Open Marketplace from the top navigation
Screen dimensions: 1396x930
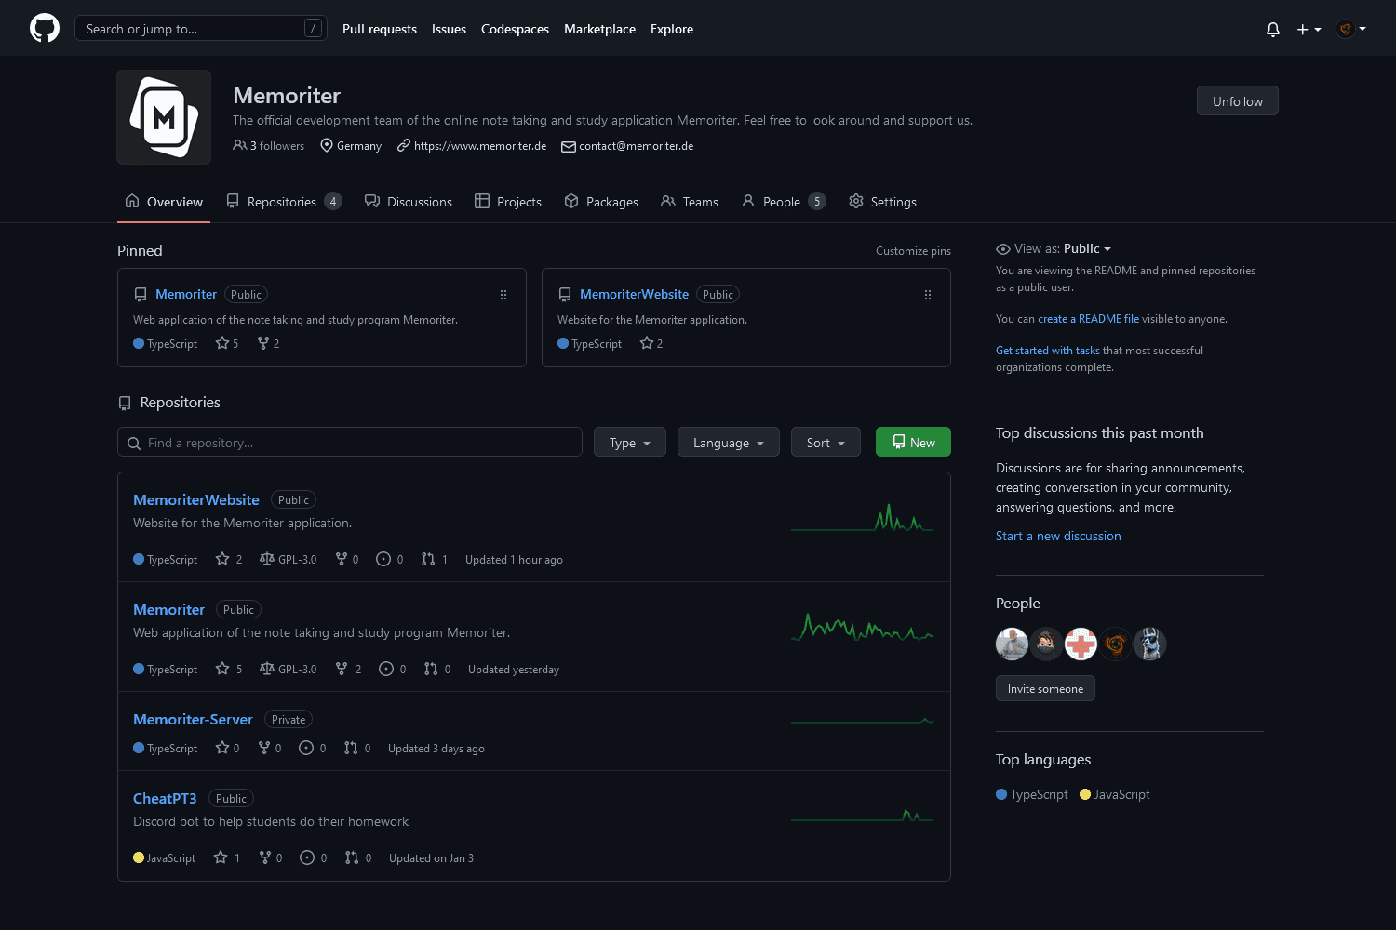coord(599,29)
